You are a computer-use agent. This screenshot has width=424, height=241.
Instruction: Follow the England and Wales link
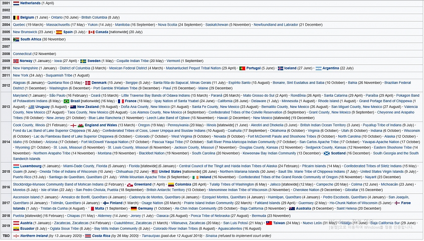pyautogui.click(x=101, y=125)
